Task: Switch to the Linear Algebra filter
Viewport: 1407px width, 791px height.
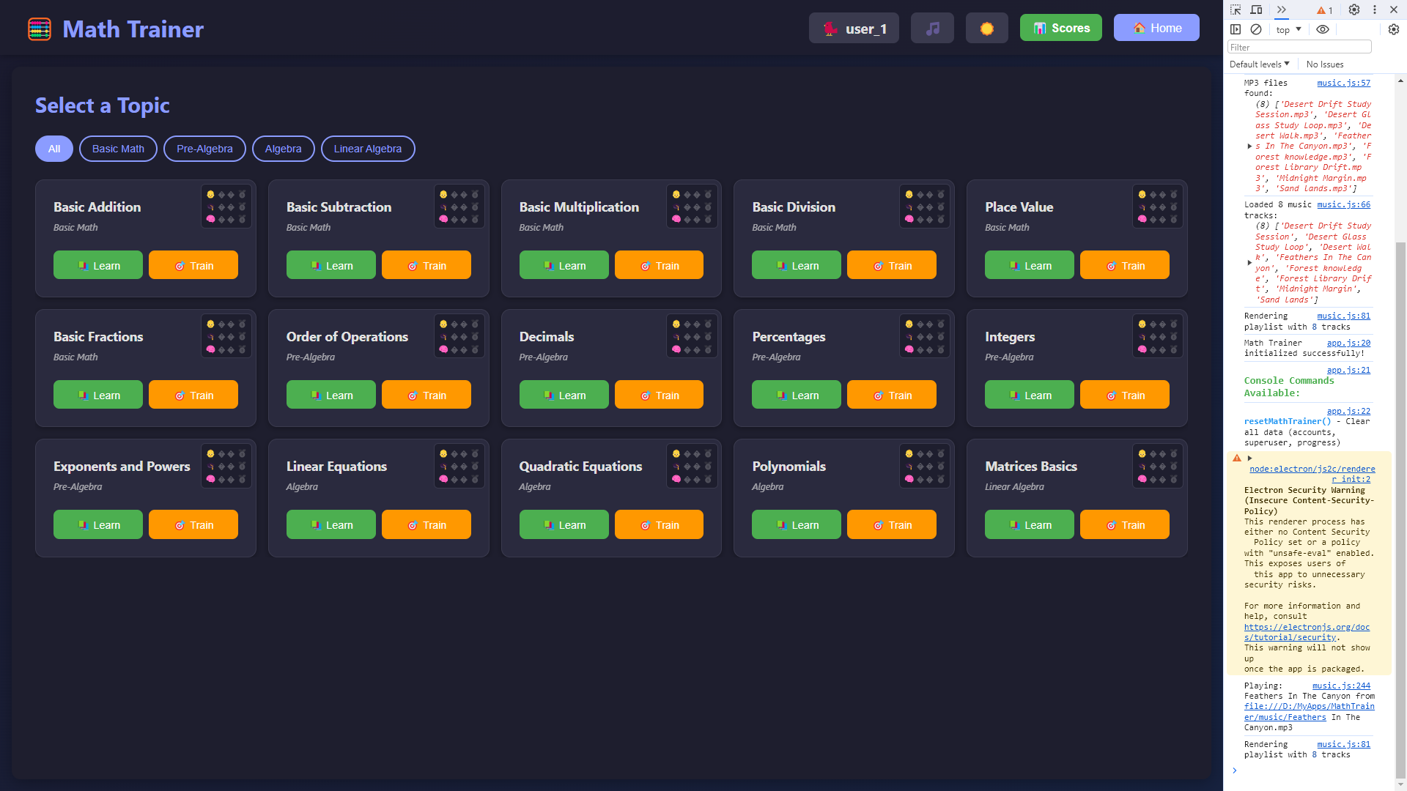Action: [x=368, y=148]
